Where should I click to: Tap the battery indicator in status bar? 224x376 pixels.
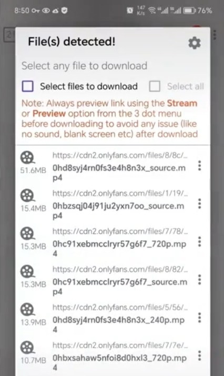189,11
